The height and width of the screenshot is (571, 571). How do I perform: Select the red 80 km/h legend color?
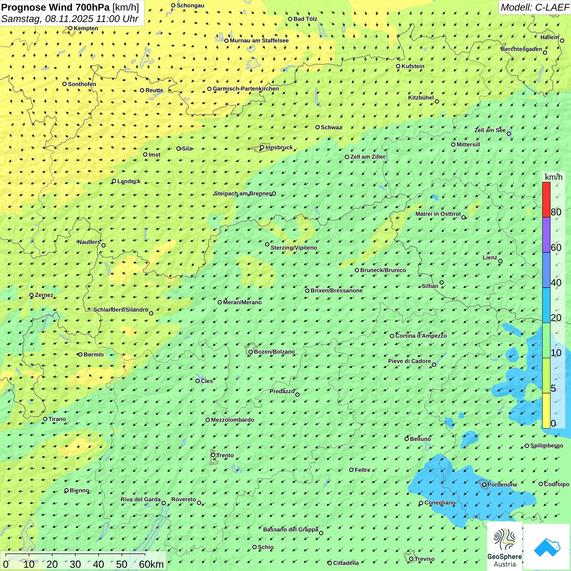546,199
